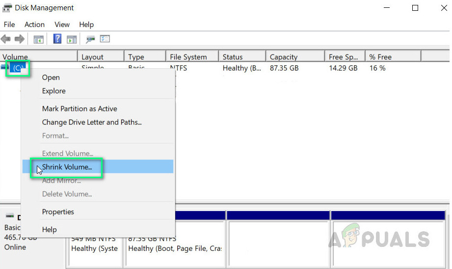
Task: Choose Explore from the context menu
Action: tap(98, 91)
